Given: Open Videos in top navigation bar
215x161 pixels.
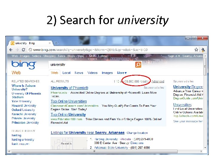Looking at the screenshot, I should pos(36,56).
